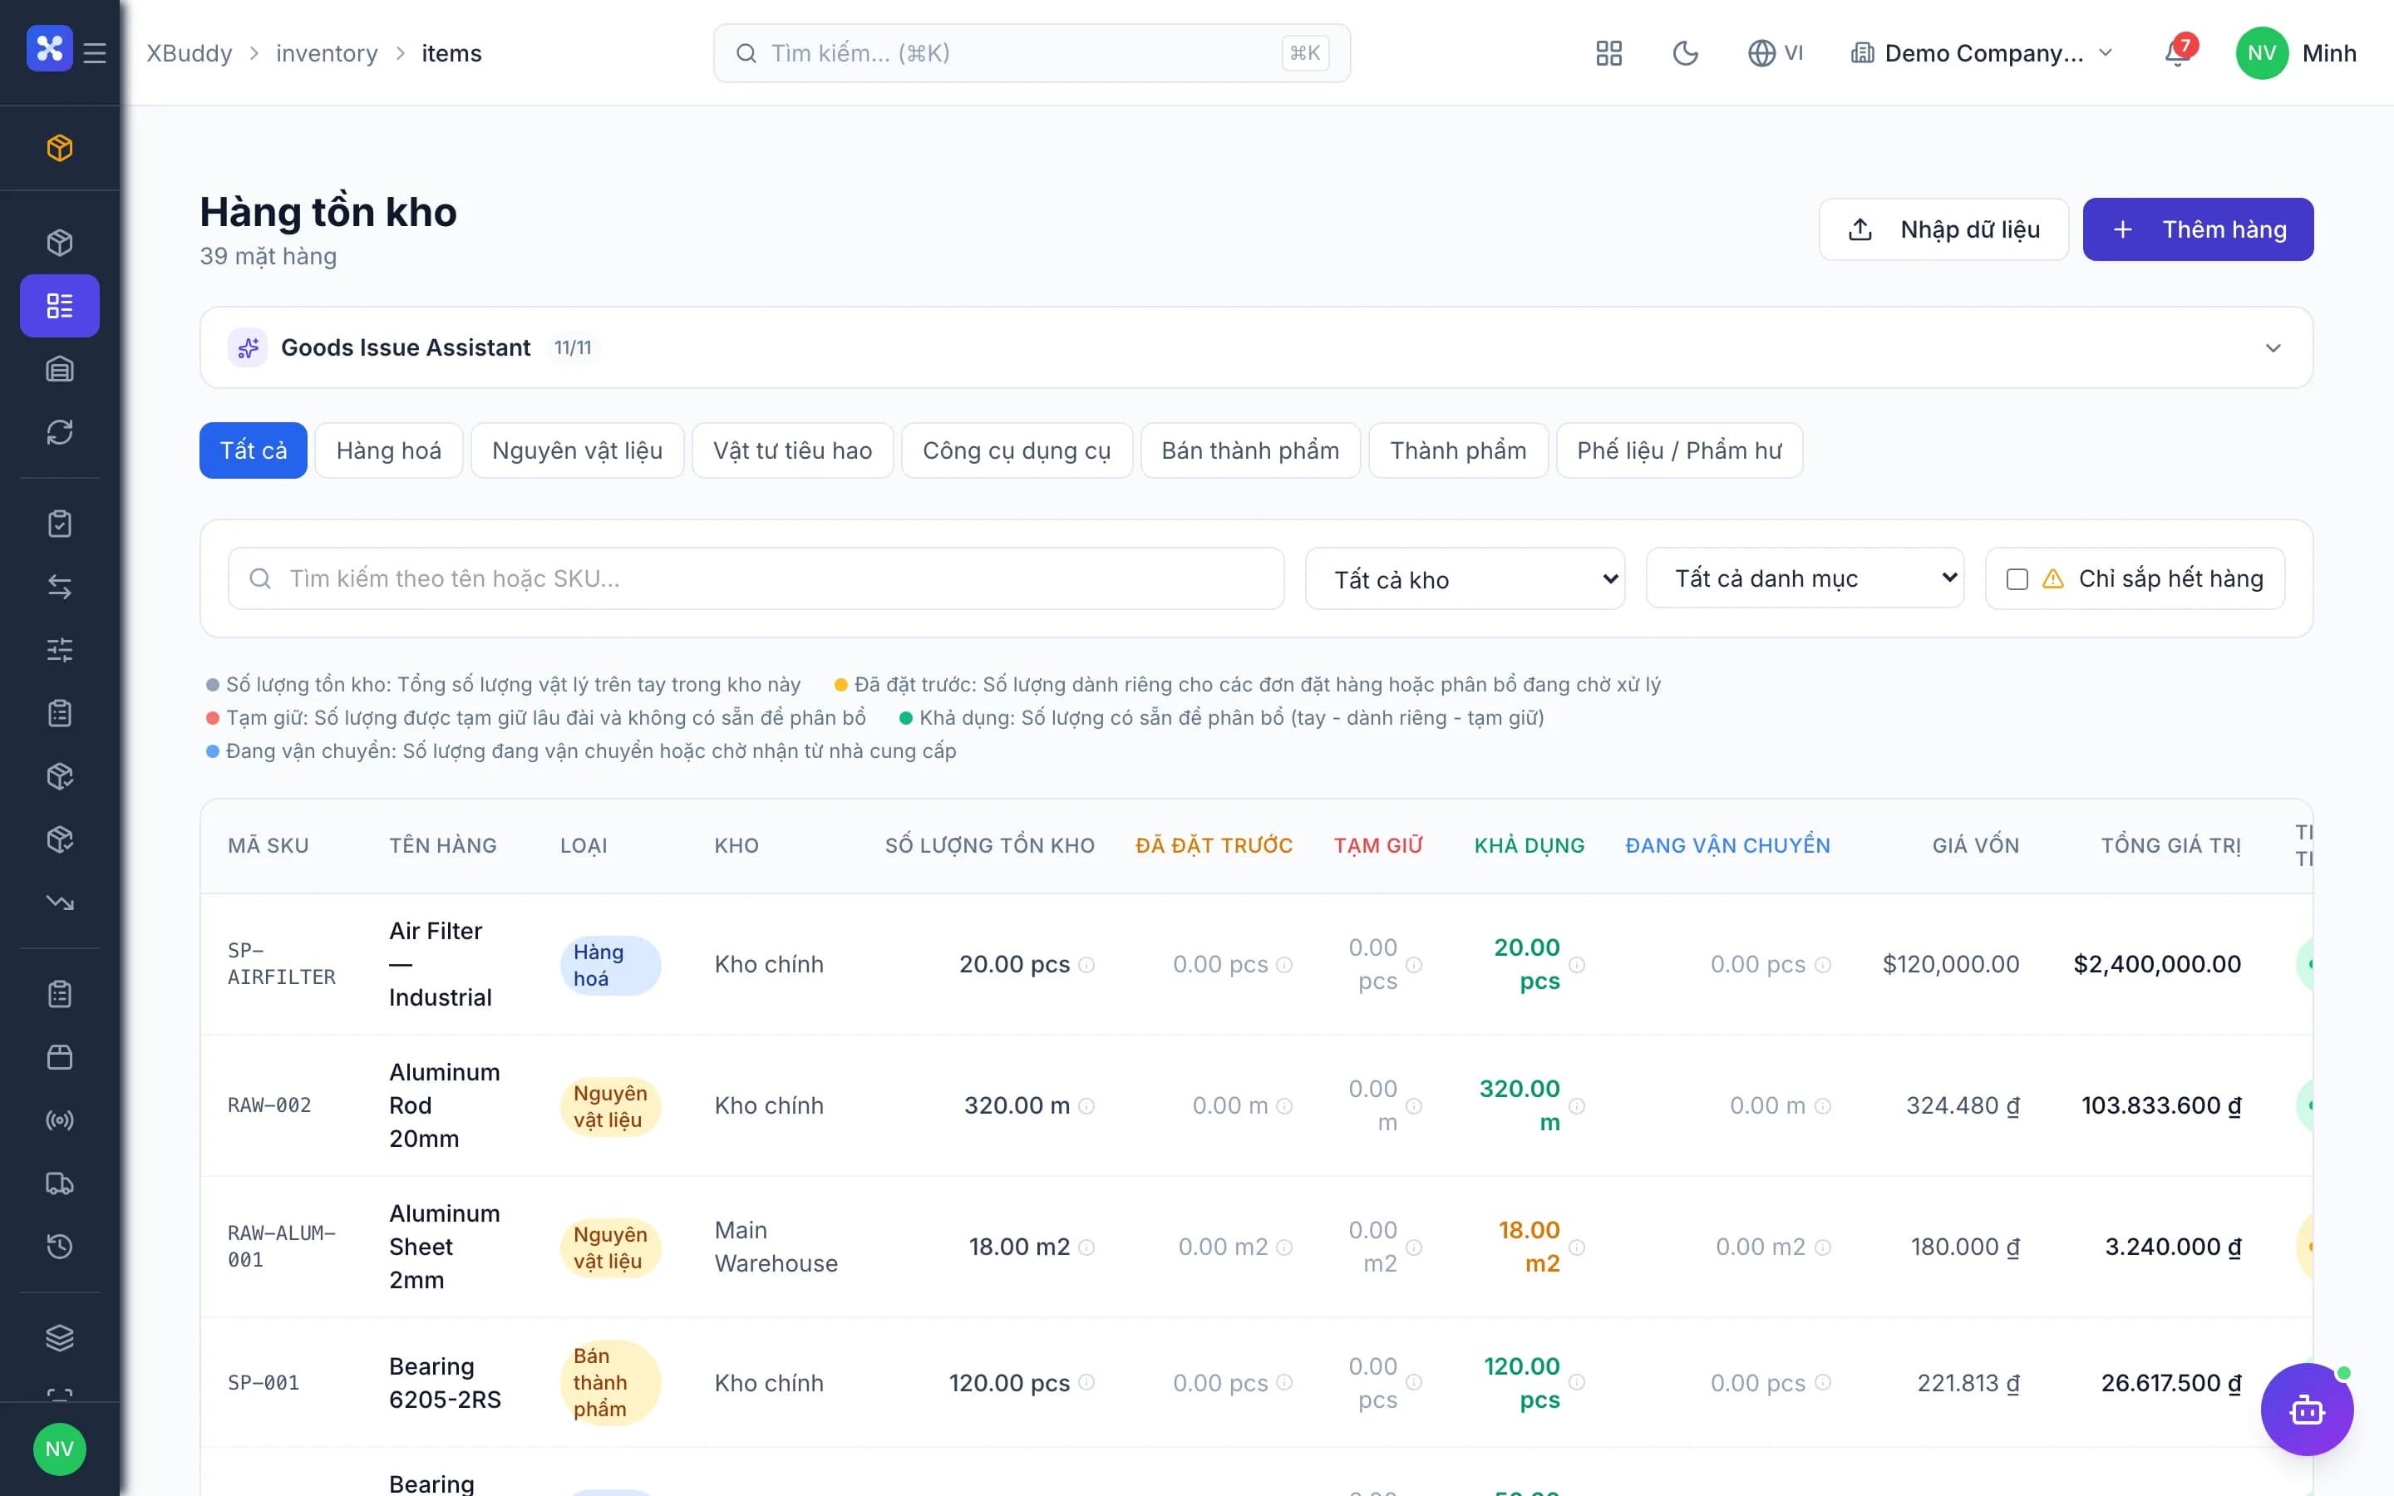Click the SKU 'RAW-002' cell

[x=269, y=1106]
